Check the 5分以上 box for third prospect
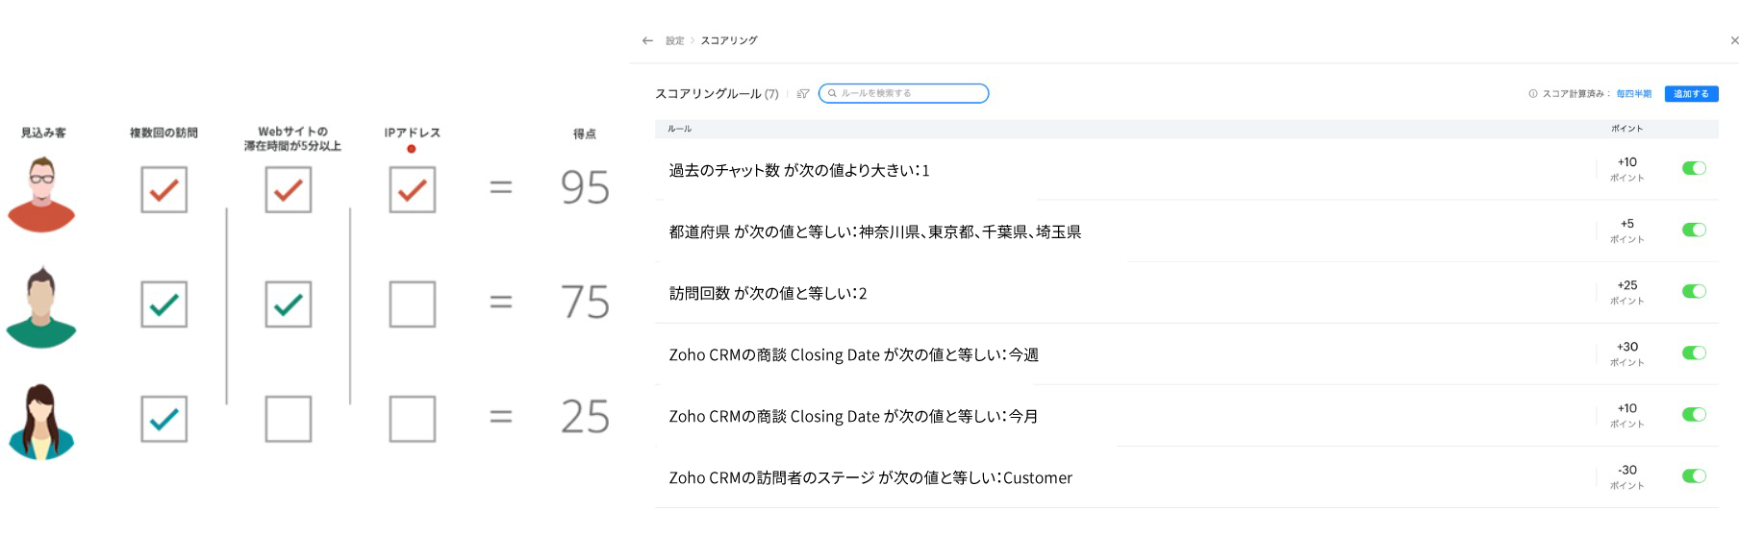Image resolution: width=1739 pixels, height=535 pixels. tap(288, 419)
